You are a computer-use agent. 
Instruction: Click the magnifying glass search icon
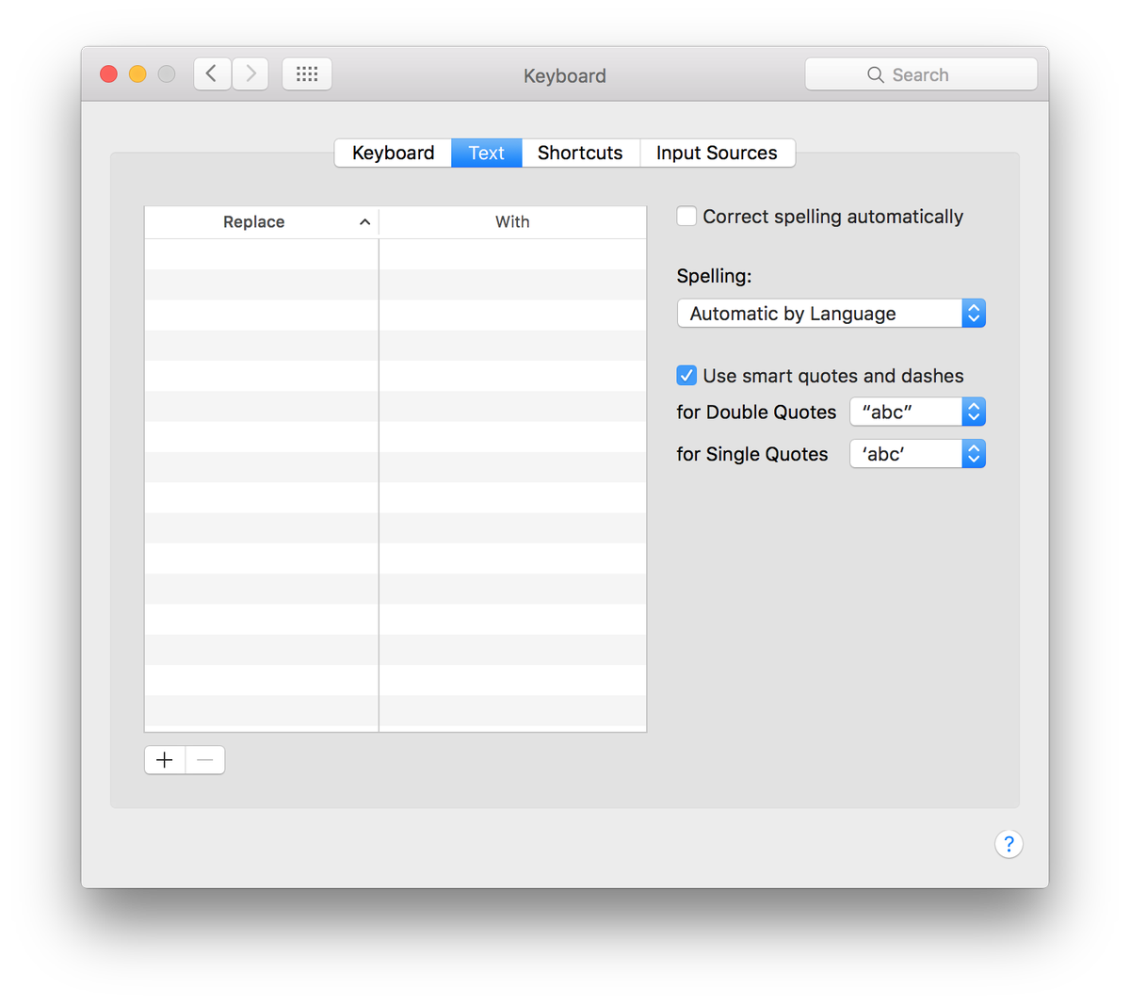click(876, 74)
